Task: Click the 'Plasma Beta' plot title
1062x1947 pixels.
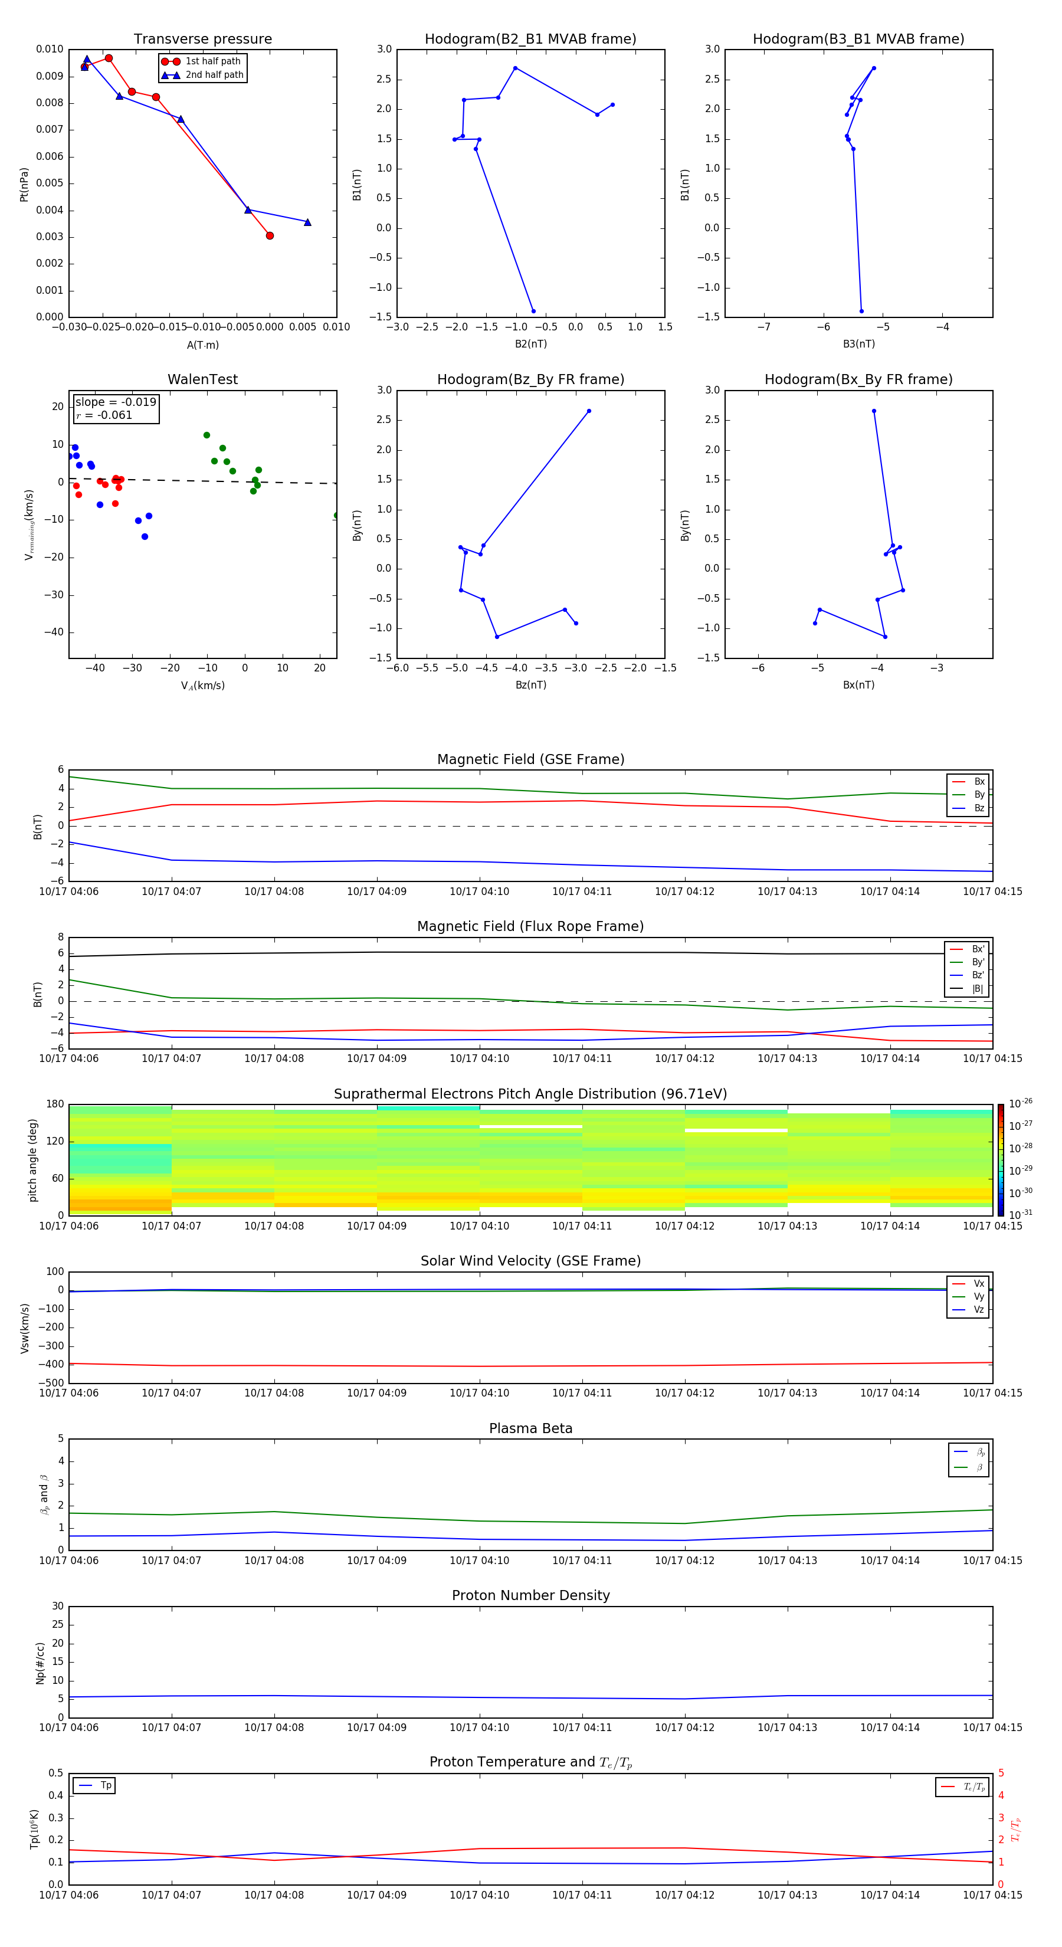Action: (x=530, y=1428)
